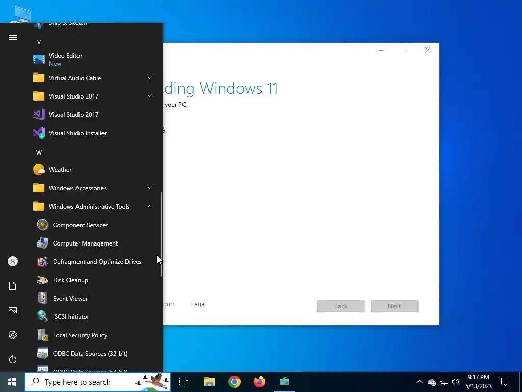Viewport: 522px width, 392px height.
Task: Open File Explorer from taskbar
Action: (x=210, y=382)
